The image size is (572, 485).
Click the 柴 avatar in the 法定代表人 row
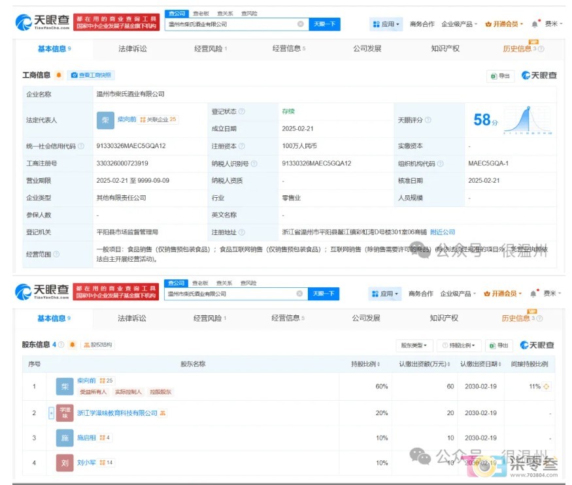coord(105,120)
